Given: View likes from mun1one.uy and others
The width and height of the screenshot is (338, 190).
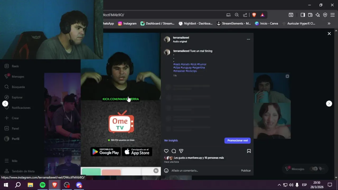Looking at the screenshot, I should (x=199, y=158).
